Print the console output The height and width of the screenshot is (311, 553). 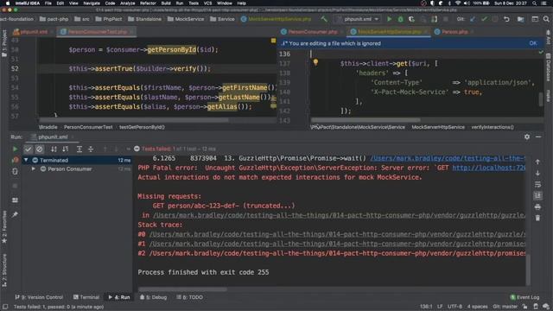point(537,207)
